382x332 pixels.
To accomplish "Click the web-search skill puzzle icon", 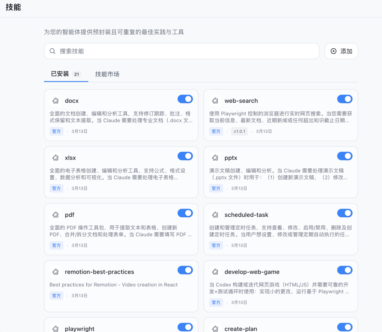I will click(x=215, y=101).
